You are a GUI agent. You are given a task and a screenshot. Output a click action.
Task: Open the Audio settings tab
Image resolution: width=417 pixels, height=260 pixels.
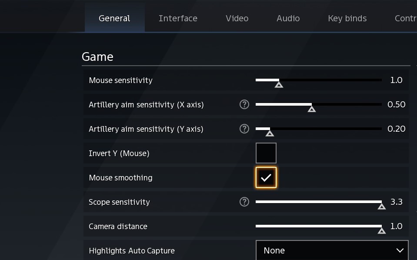[288, 18]
